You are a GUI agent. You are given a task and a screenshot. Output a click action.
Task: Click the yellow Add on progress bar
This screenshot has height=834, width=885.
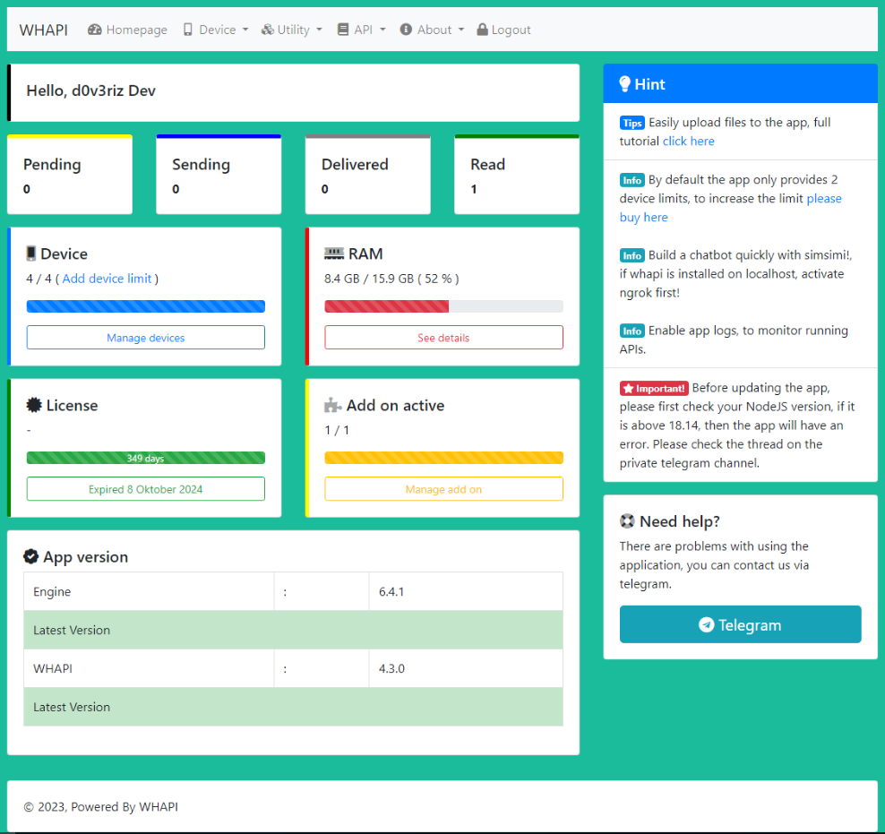(443, 458)
